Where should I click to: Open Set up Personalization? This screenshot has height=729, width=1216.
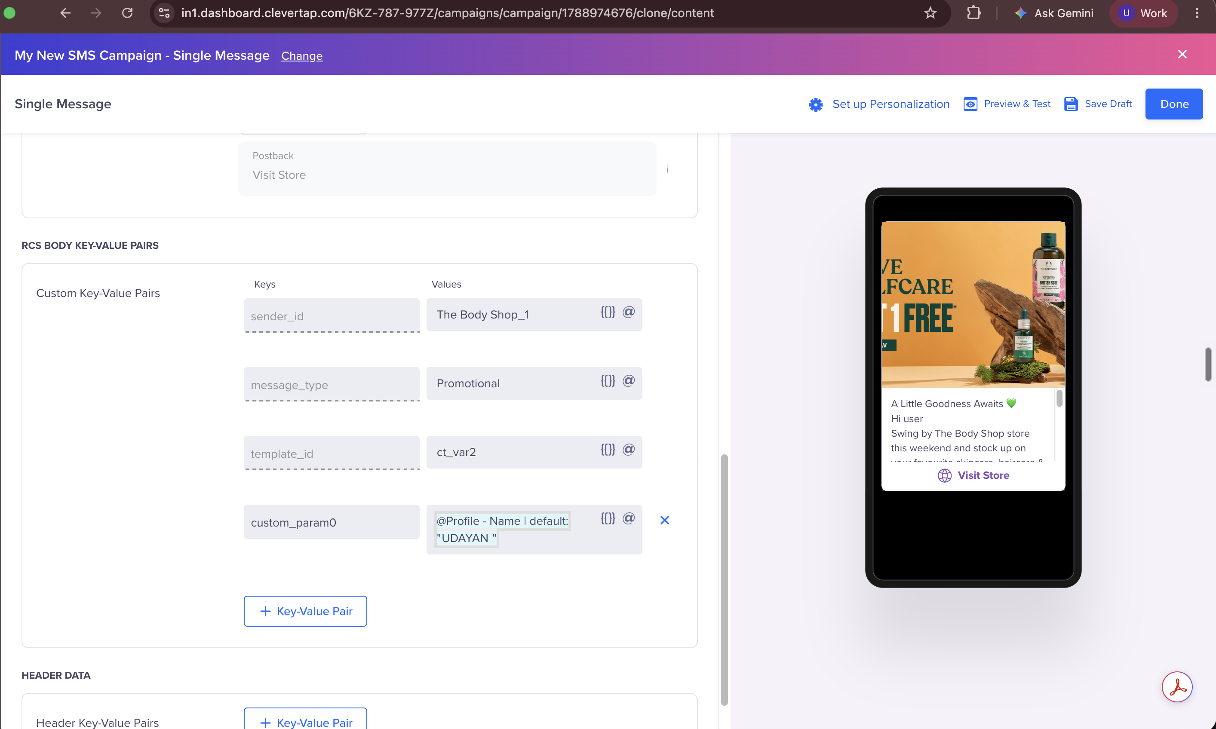click(891, 104)
